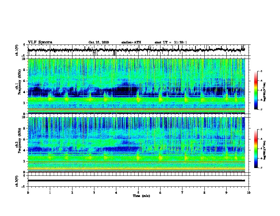280x216 pixels.
Task: Click the 'station=ATH' label
Action: pyautogui.click(x=131, y=42)
